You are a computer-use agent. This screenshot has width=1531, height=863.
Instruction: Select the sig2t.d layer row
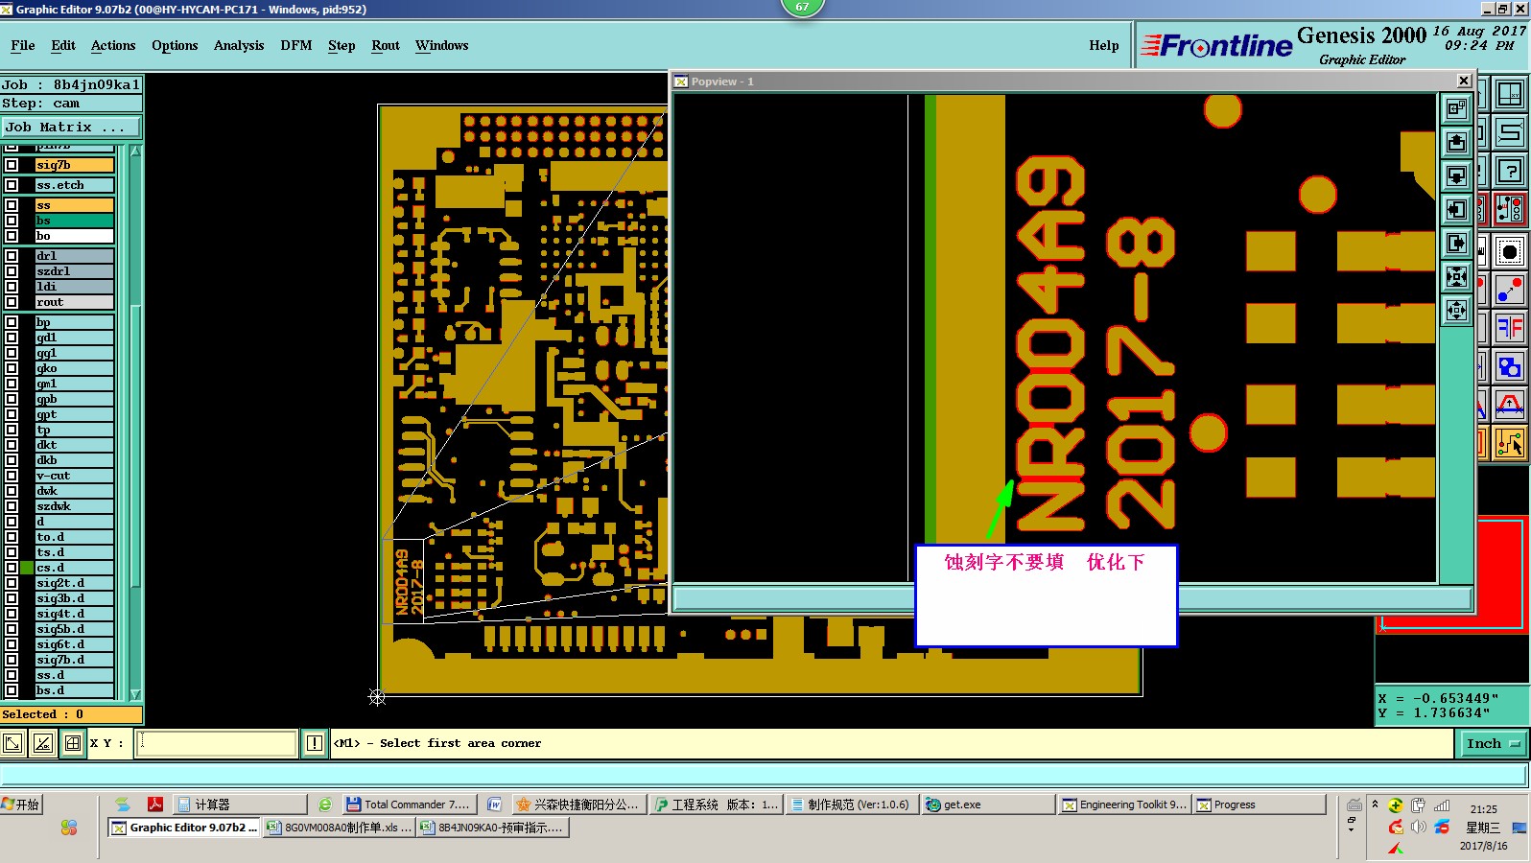pos(74,583)
